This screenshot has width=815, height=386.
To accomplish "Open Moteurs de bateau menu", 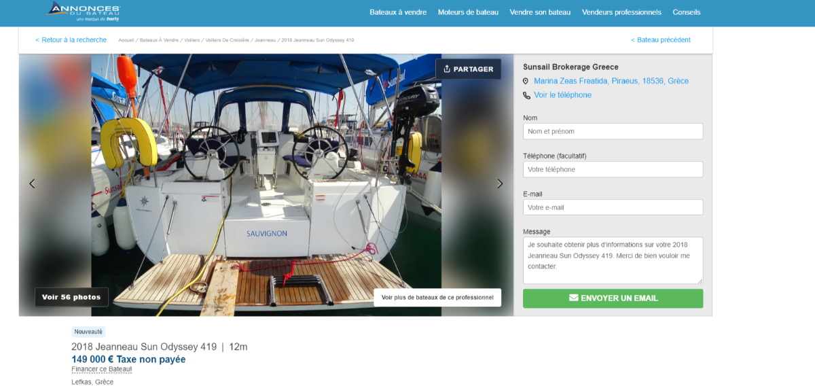I will [468, 12].
